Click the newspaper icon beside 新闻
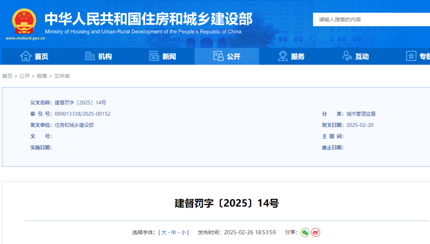Image resolution: width=430 pixels, height=244 pixels. 154,56
